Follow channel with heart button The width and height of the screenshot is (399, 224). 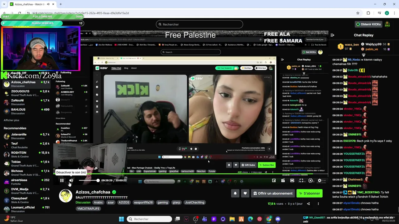pyautogui.click(x=245, y=193)
